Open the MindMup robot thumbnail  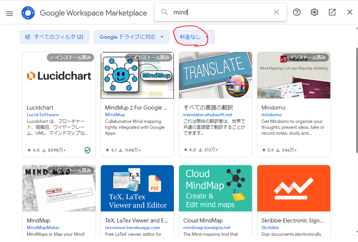pyautogui.click(x=137, y=76)
